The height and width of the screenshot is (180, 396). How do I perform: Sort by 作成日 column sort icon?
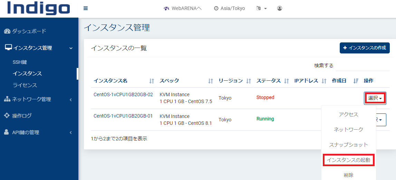pos(356,81)
